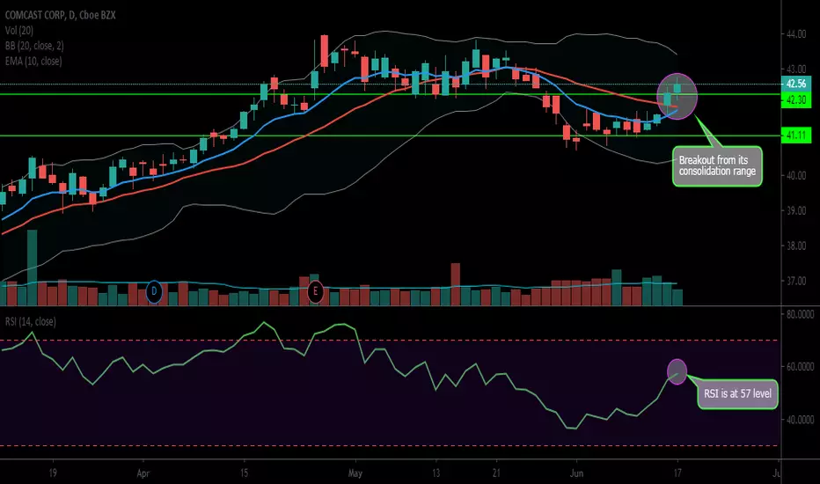Click the '15' date axis label
Viewport: 820px width, 484px height.
pos(244,473)
